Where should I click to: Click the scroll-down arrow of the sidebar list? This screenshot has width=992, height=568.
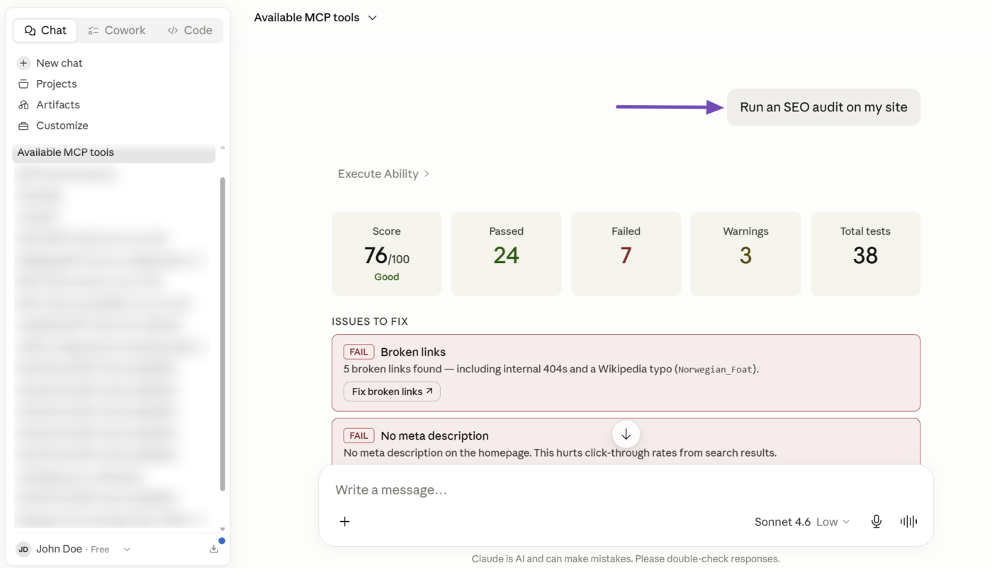pyautogui.click(x=222, y=529)
